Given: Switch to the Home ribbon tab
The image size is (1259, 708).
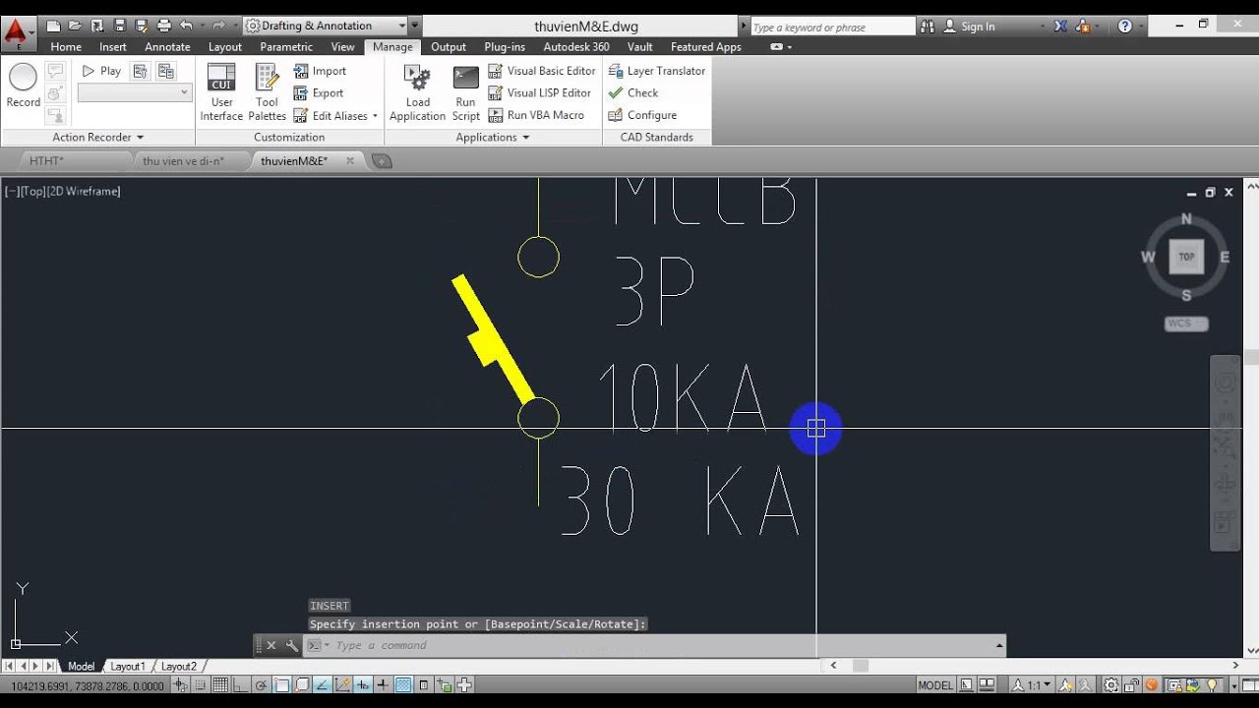Looking at the screenshot, I should 66,46.
